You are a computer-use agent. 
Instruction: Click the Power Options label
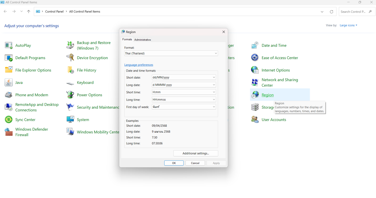pos(89,95)
